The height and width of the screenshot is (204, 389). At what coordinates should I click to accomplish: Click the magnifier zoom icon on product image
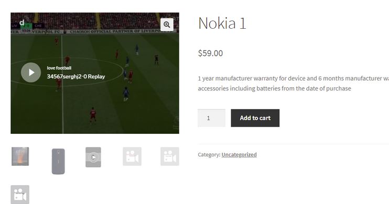(167, 25)
